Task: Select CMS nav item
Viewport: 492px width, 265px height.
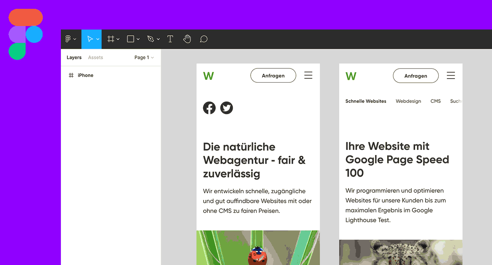Action: 435,101
